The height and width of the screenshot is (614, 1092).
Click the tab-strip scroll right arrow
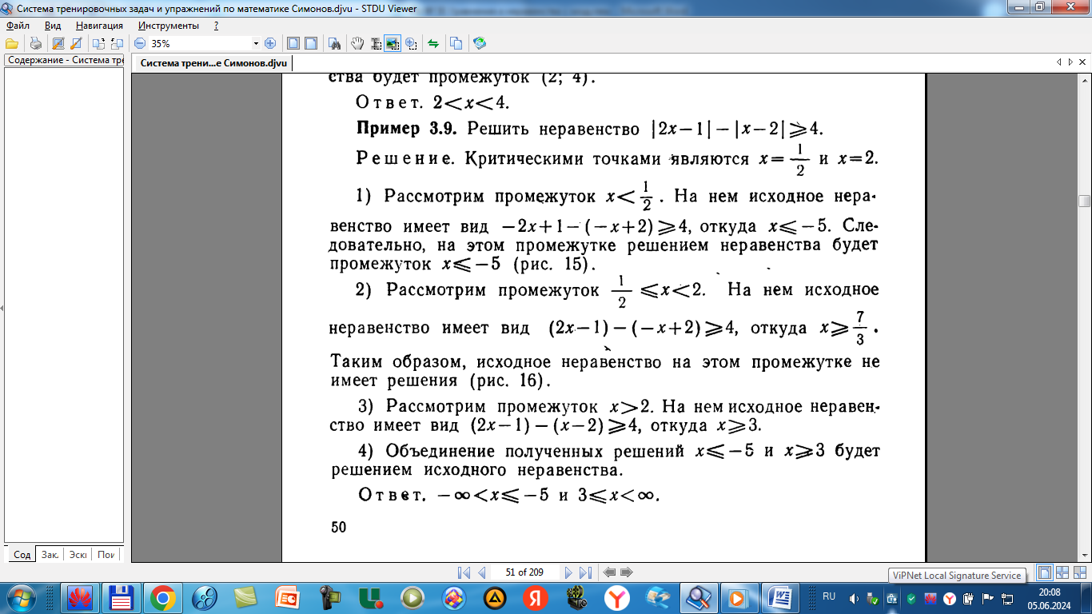tap(1070, 62)
